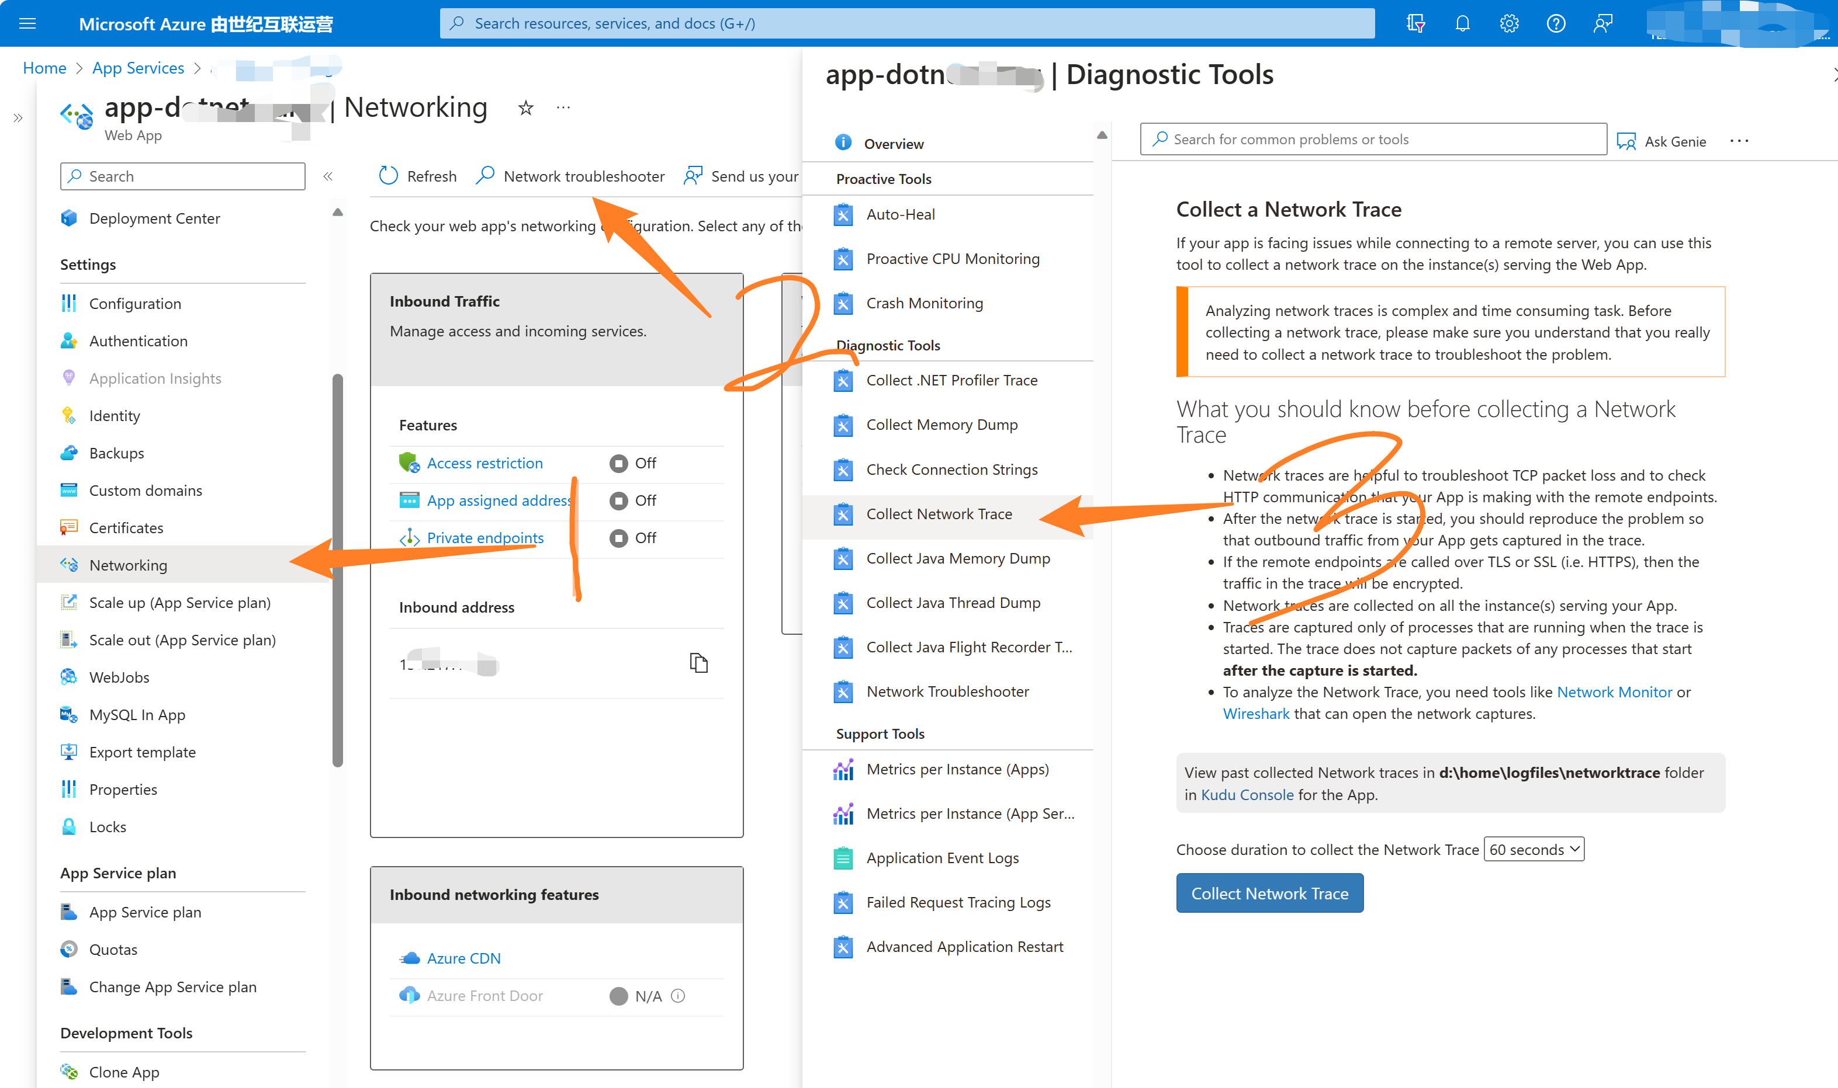Open Custom domains in the Settings menu
The image size is (1838, 1088).
point(145,491)
